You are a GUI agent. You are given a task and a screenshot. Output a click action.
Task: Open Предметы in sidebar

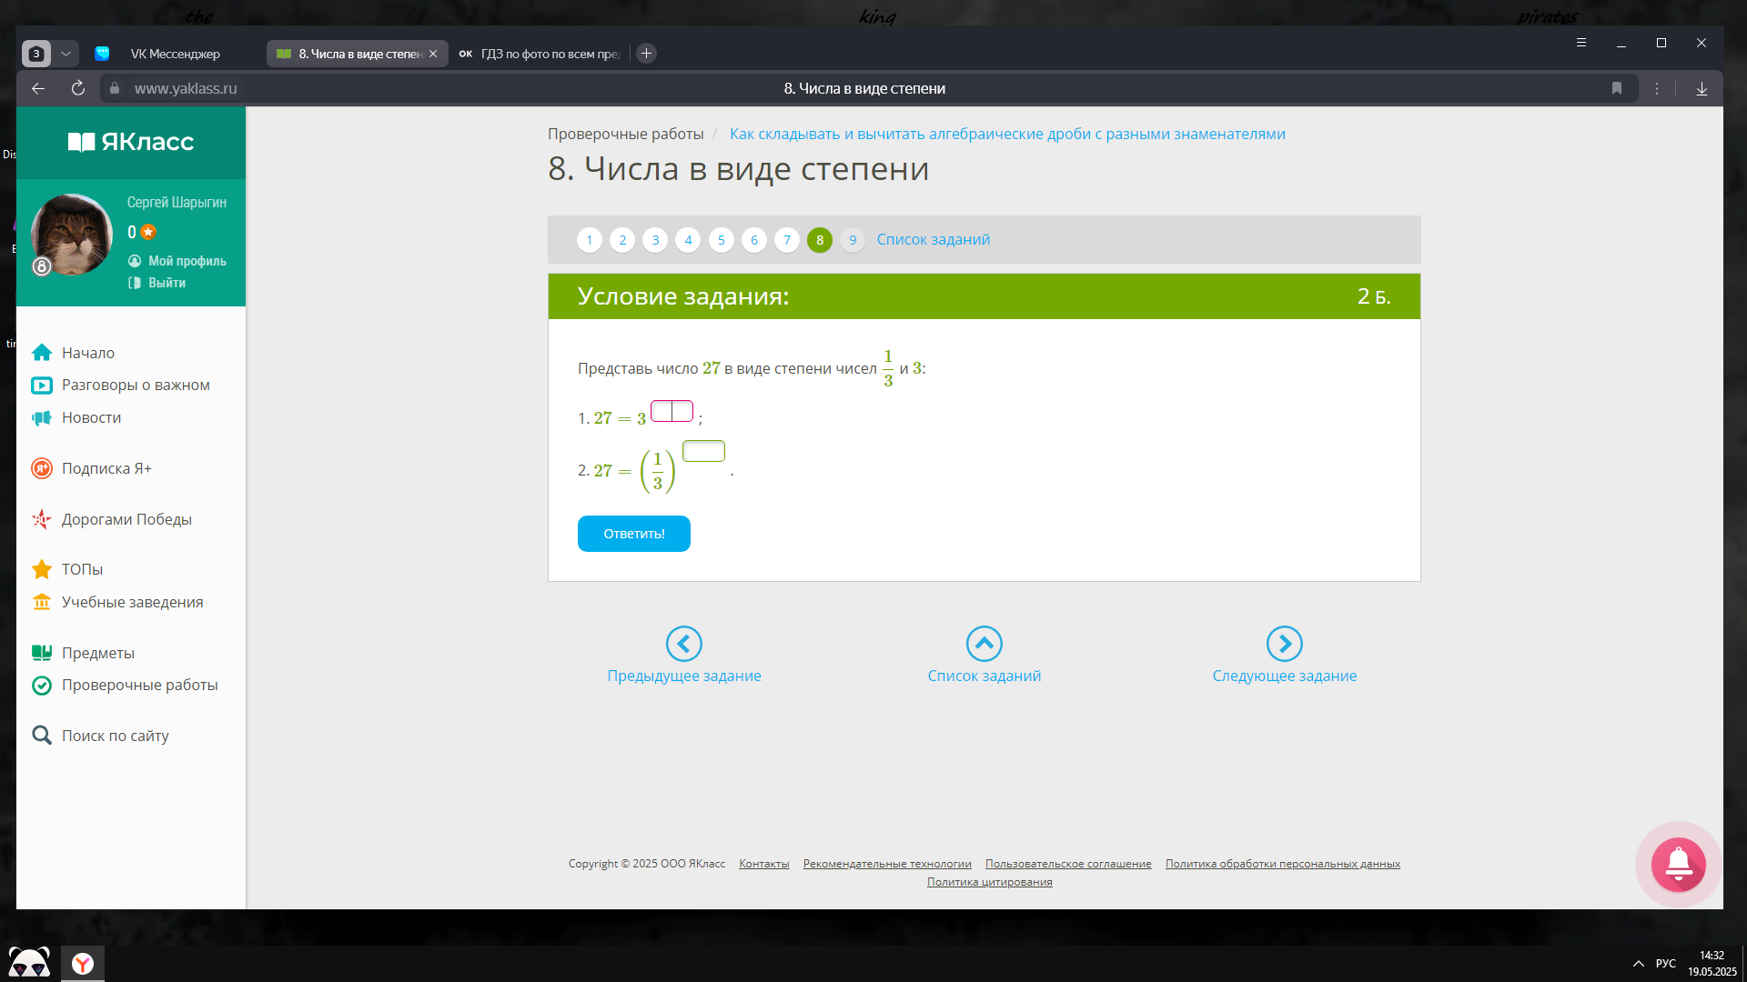click(97, 653)
